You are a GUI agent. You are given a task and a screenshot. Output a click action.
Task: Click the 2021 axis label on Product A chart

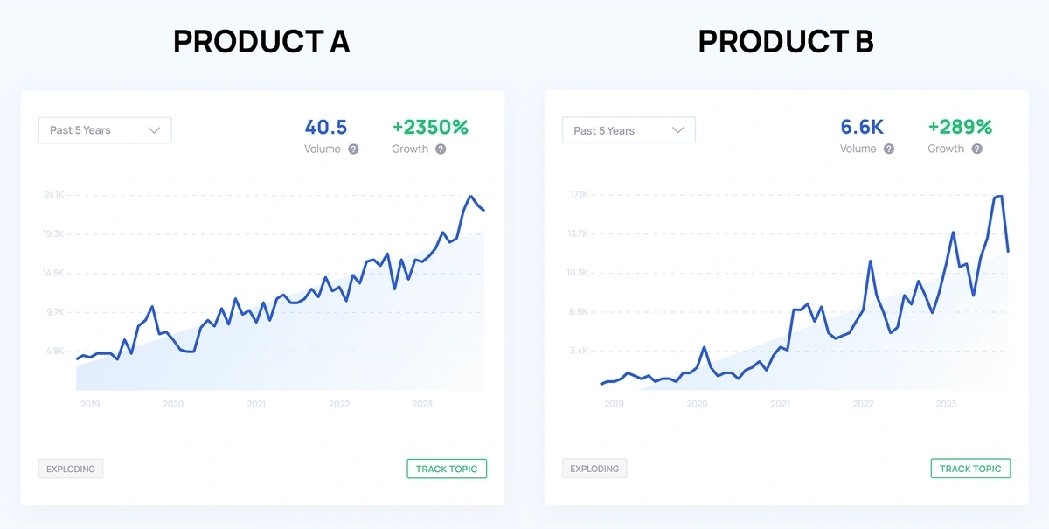[256, 404]
